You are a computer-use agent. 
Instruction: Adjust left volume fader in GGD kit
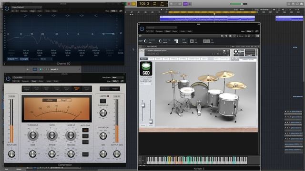pyautogui.click(x=143, y=105)
